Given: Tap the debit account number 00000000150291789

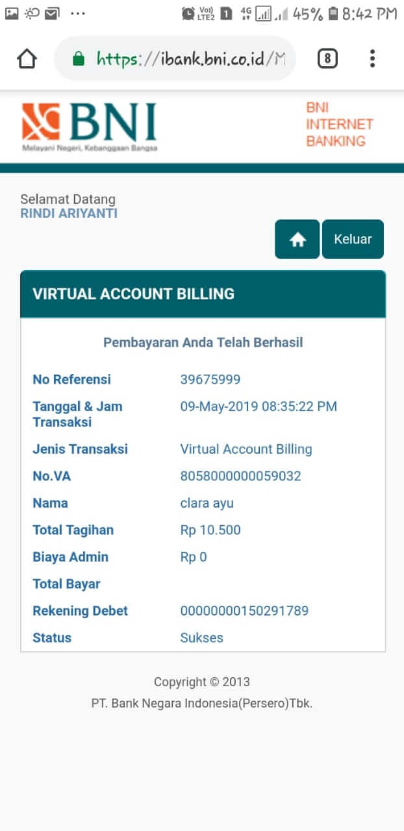Looking at the screenshot, I should pos(244,611).
